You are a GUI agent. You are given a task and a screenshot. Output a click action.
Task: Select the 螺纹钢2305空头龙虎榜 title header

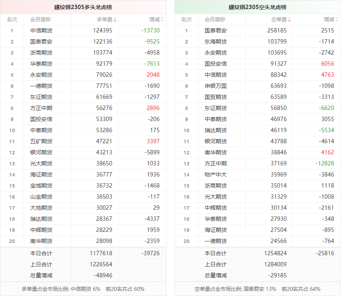pyautogui.click(x=257, y=7)
